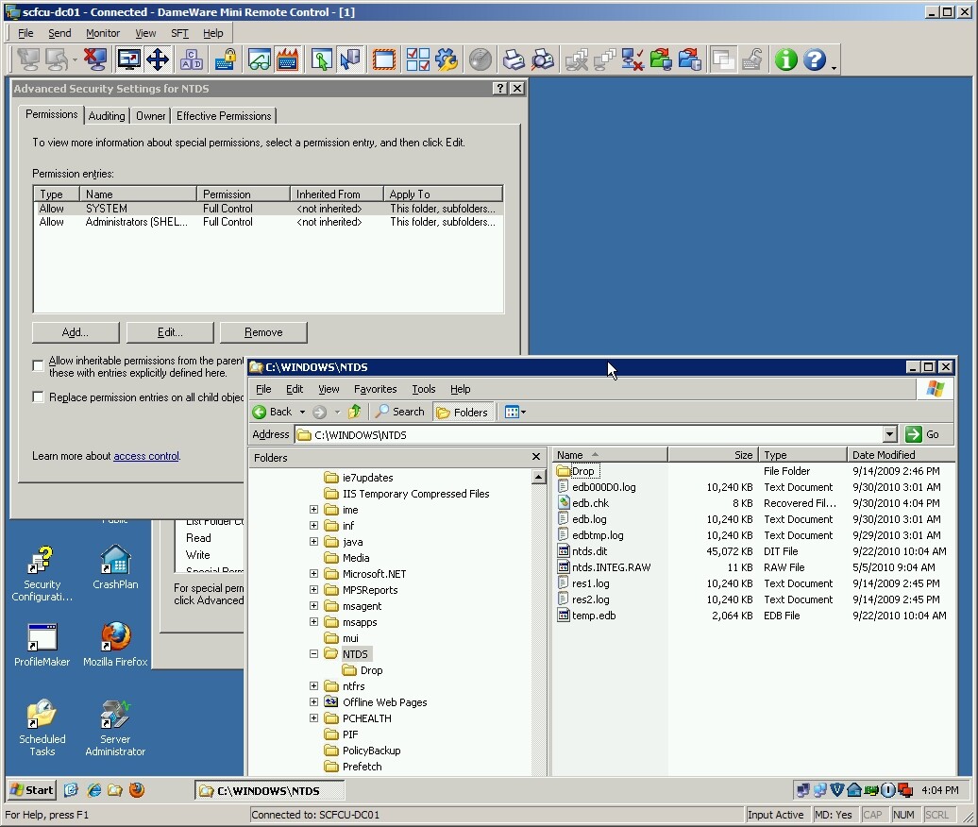Switch to the Auditing tab
Screen dimensions: 978x827
coord(107,116)
